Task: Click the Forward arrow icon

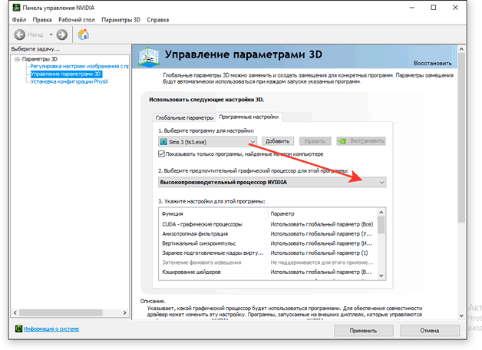Action: 62,35
